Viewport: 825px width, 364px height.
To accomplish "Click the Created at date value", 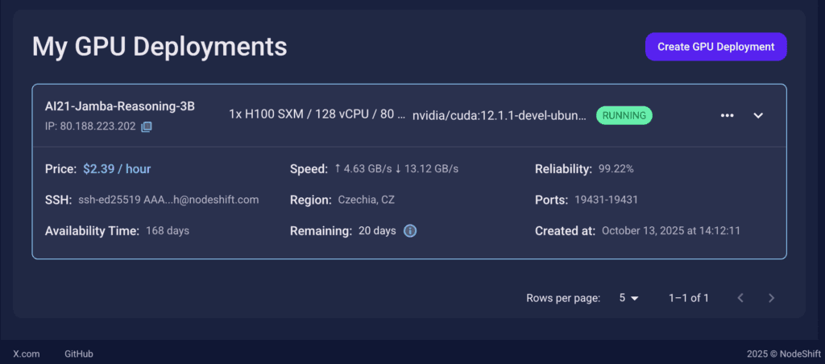I will (671, 231).
